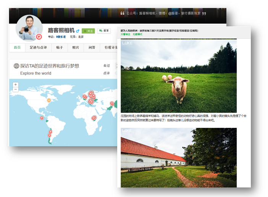Screen dimensions: 268x197
Task: Click the map zoom in plus button
Action: [16, 84]
